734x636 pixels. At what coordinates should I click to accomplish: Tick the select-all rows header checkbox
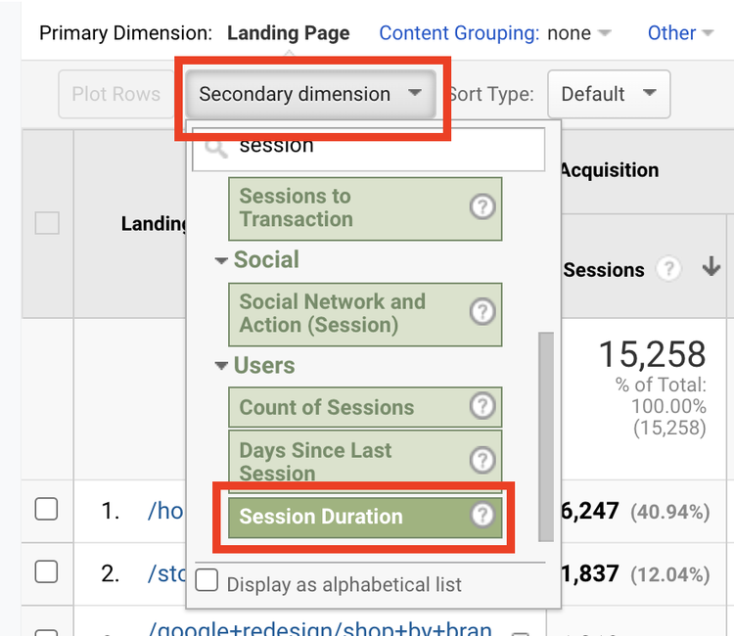47,223
